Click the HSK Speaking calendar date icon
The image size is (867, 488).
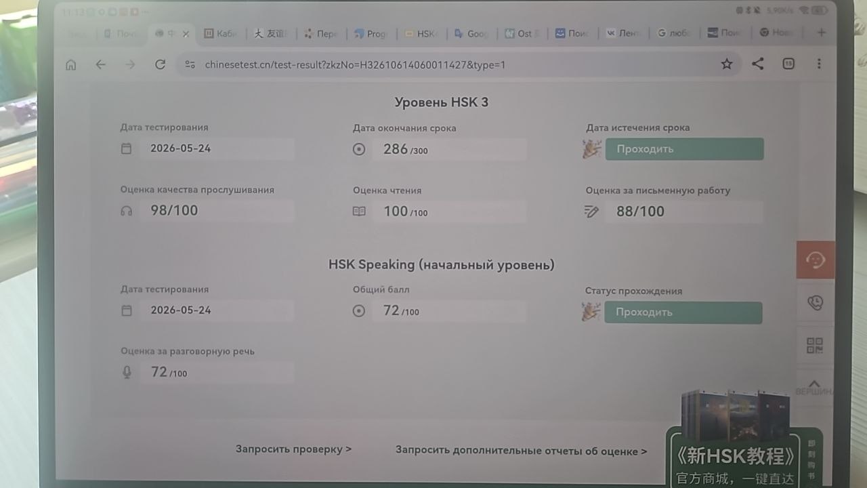(126, 310)
